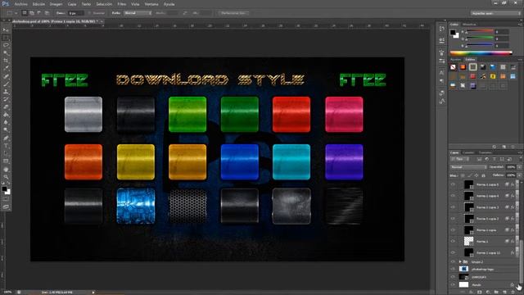Click 'Subtract from selection' icon in options bar
The height and width of the screenshot is (295, 524).
point(39,13)
